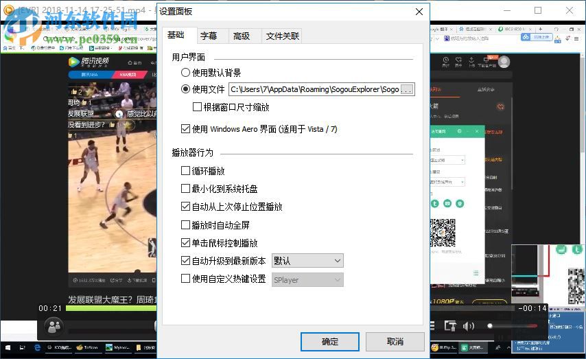This screenshot has width=586, height=359.
Task: Toggle 单击鼠标控制播放 checkbox
Action: [x=185, y=243]
